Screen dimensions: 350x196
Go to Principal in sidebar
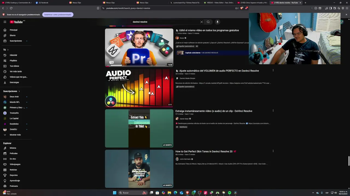[14, 30]
